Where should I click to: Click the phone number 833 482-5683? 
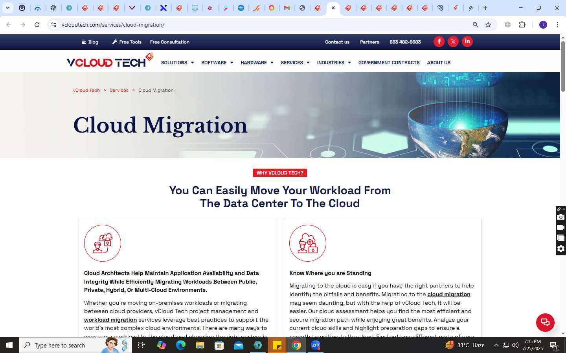click(x=405, y=42)
